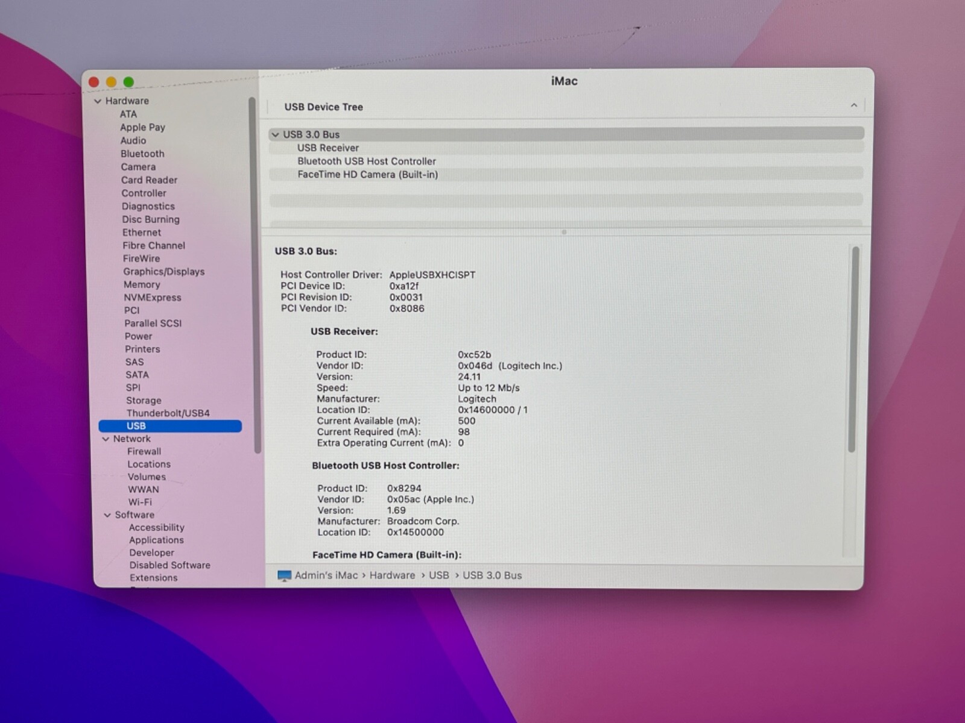
Task: Select Printers in the sidebar
Action: point(142,349)
